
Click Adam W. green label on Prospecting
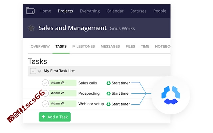point(63,93)
